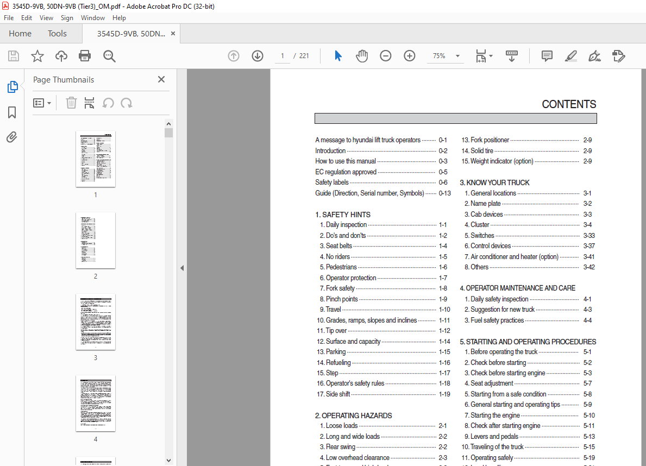Open the Help menu

click(x=119, y=18)
